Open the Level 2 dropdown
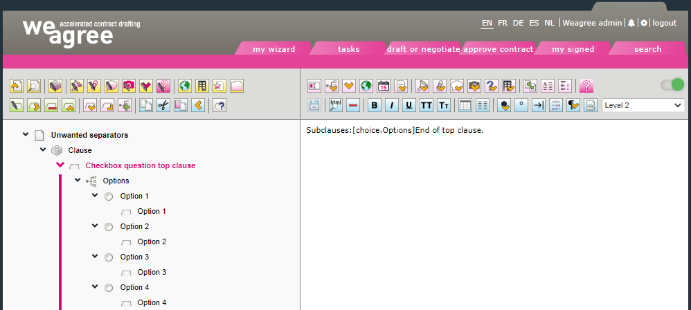Screen dimensions: 691x310 643,105
